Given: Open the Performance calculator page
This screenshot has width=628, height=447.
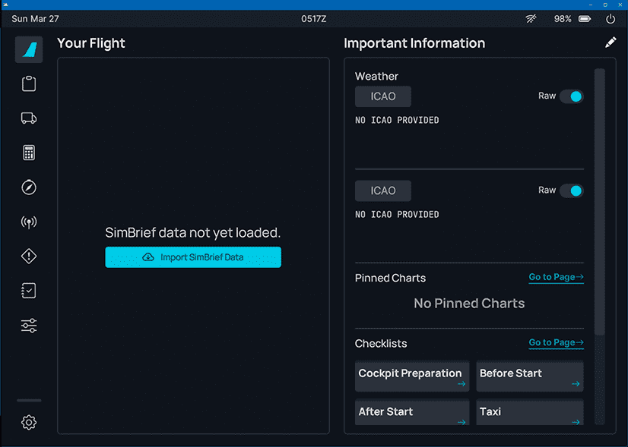Looking at the screenshot, I should point(29,153).
